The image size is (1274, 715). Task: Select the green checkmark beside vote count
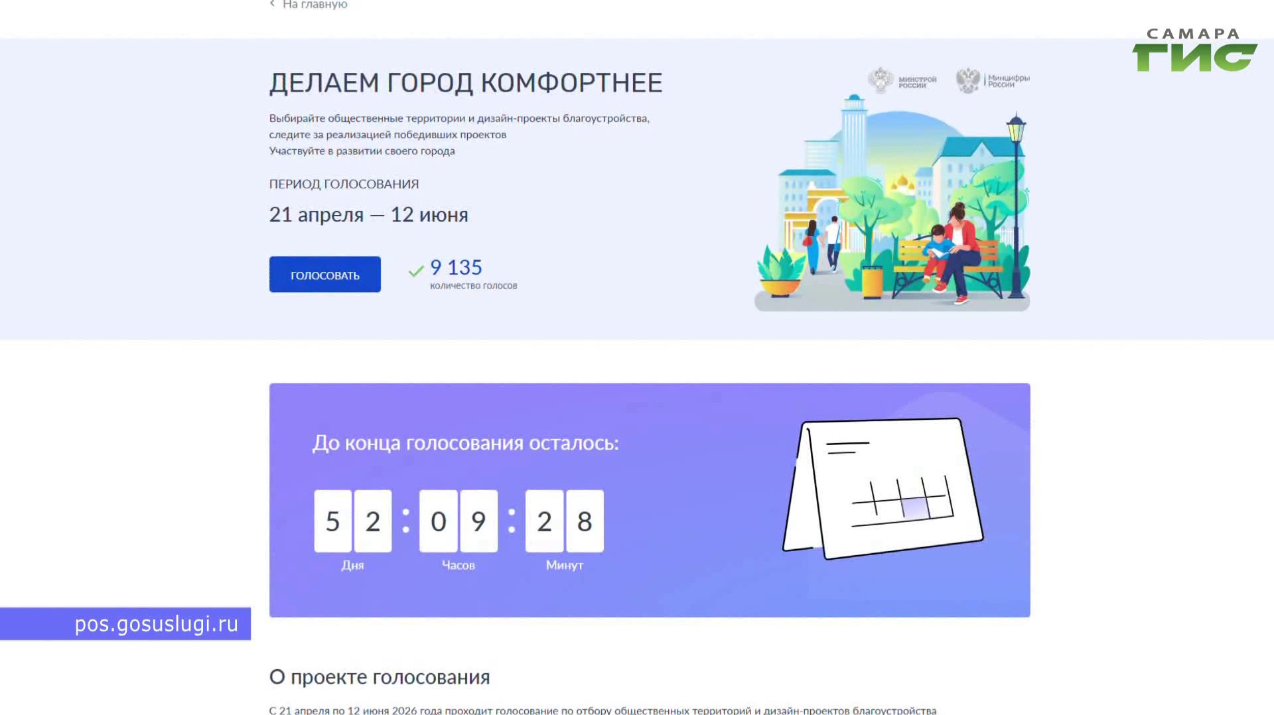[417, 270]
